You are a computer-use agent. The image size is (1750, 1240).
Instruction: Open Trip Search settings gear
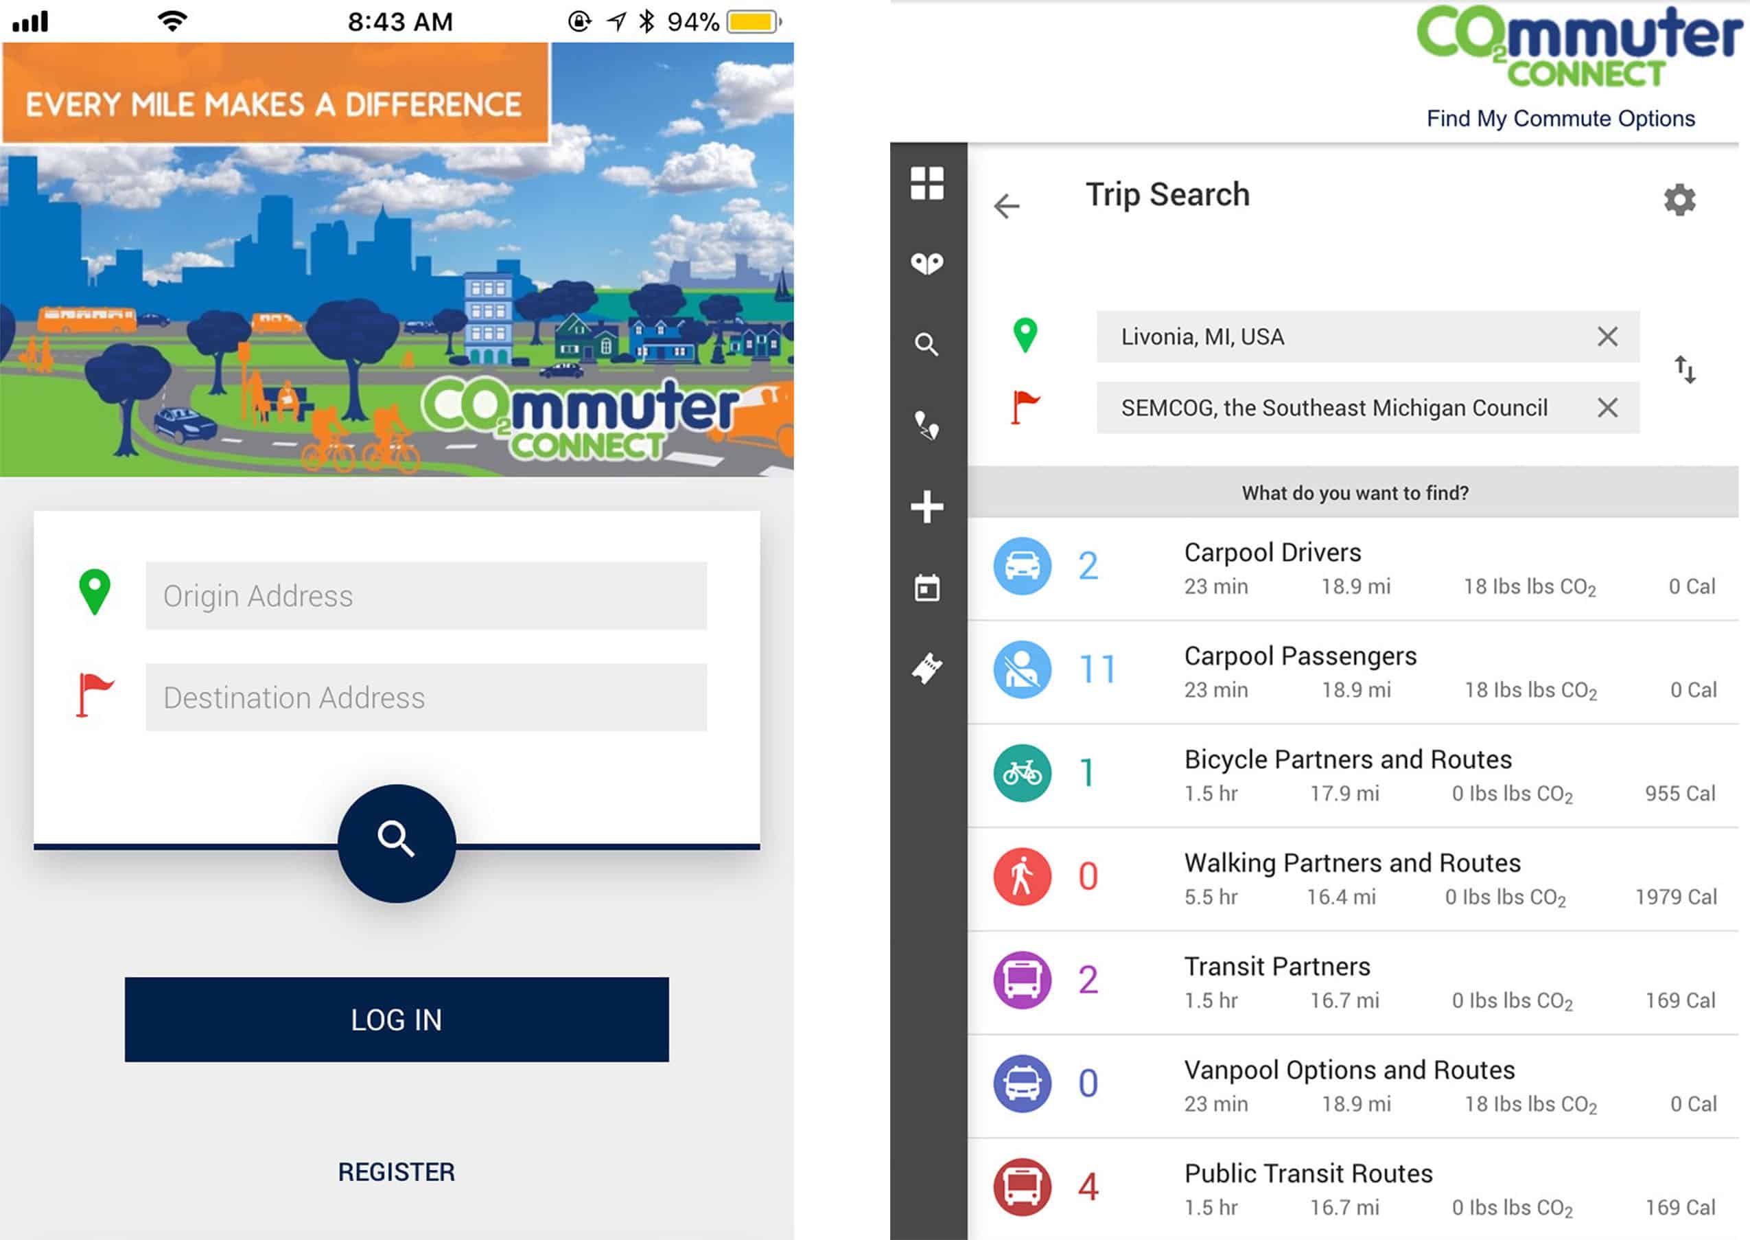(1679, 200)
